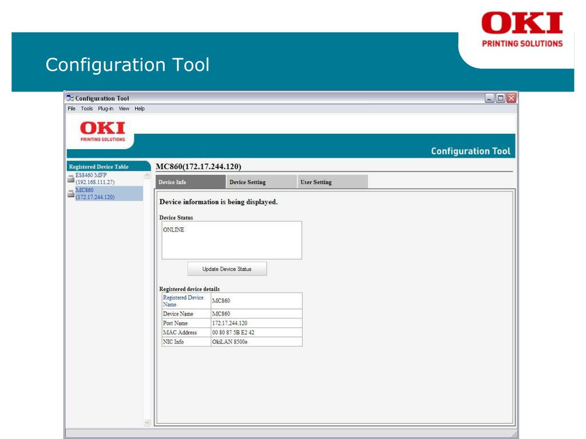This screenshot has height=439, width=586.
Task: Click the OKI logo inside the application window
Action: (x=102, y=131)
